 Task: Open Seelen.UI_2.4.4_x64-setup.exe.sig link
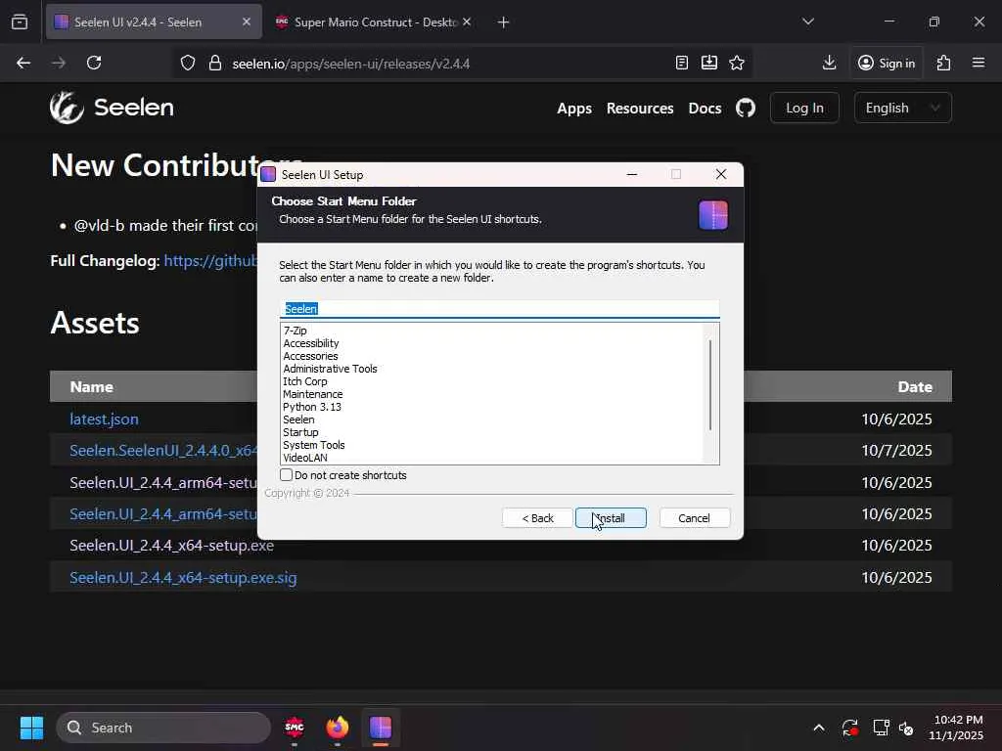[183, 577]
